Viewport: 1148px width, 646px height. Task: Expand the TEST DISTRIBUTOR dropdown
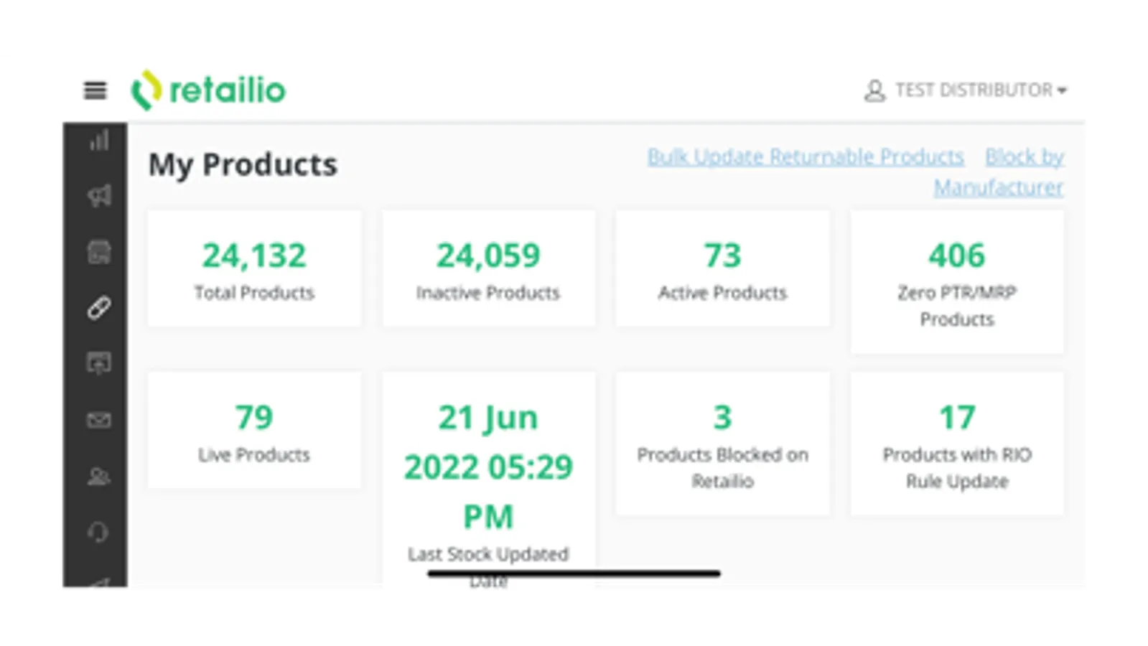[981, 90]
